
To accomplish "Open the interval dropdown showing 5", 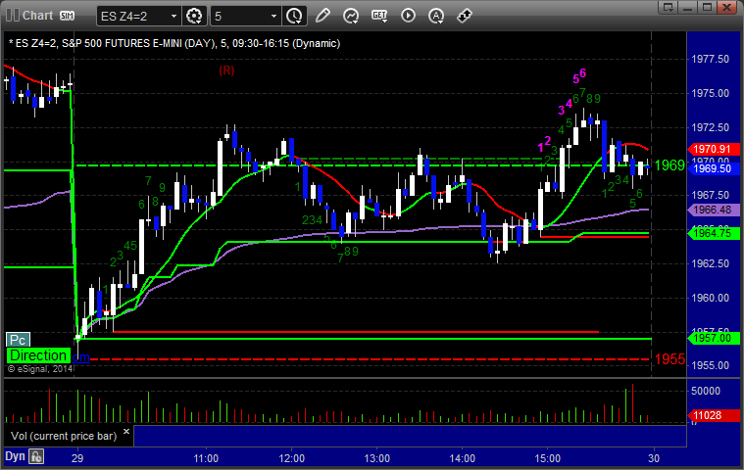I will 245,16.
